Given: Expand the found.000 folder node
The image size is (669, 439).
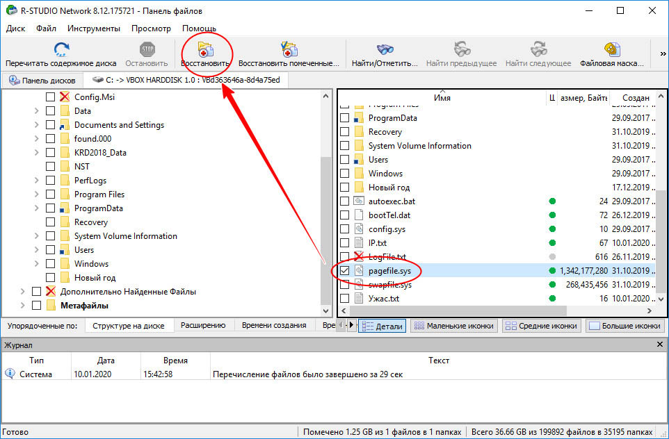Looking at the screenshot, I should (x=37, y=138).
